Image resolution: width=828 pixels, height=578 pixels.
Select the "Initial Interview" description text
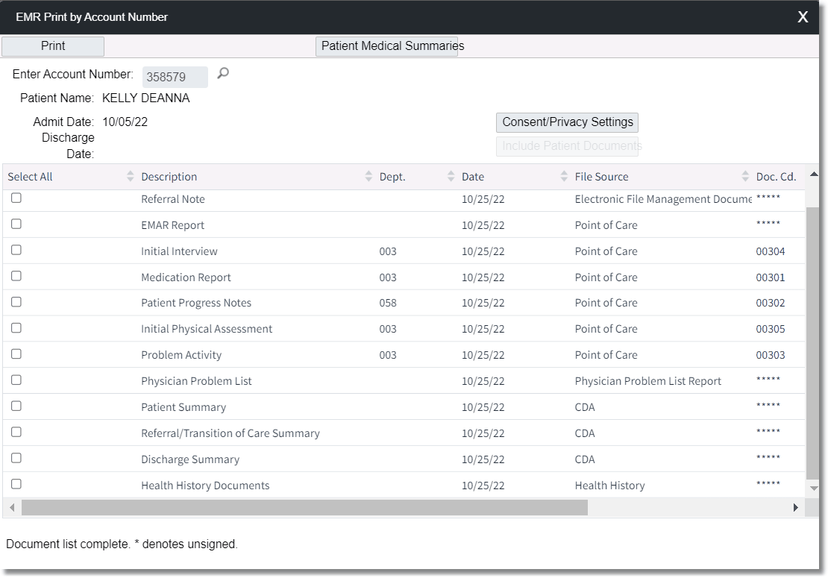(179, 251)
